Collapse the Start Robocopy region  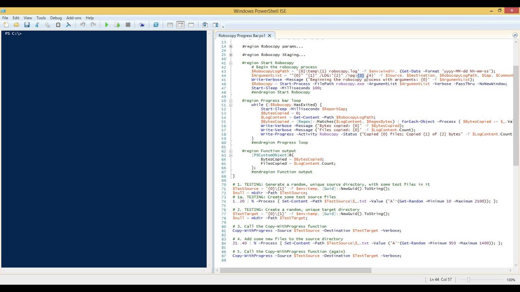coord(231,63)
